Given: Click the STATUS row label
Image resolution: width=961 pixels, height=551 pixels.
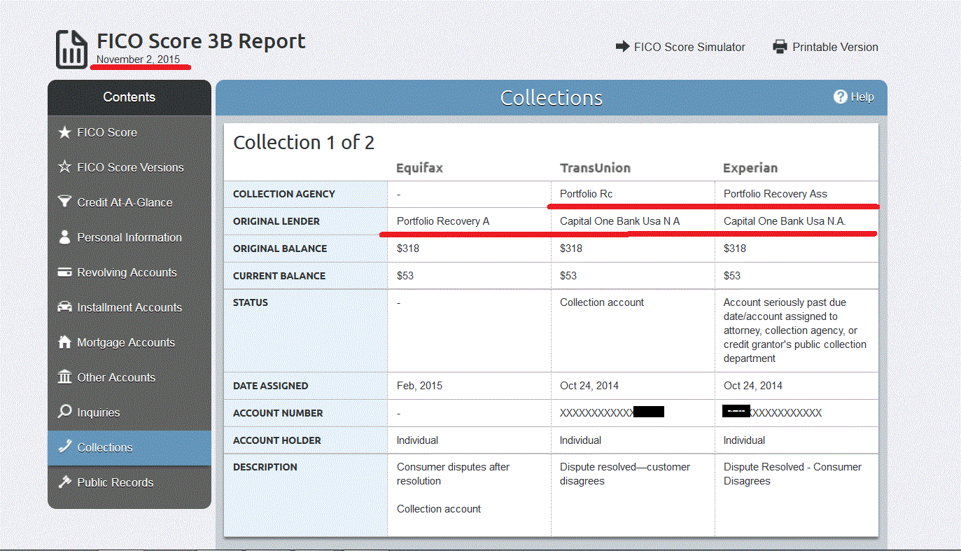Looking at the screenshot, I should (251, 302).
